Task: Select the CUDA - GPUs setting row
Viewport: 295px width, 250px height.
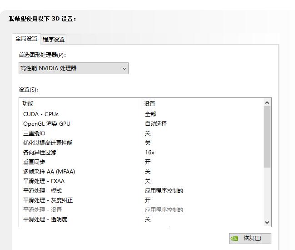Action: coord(41,114)
